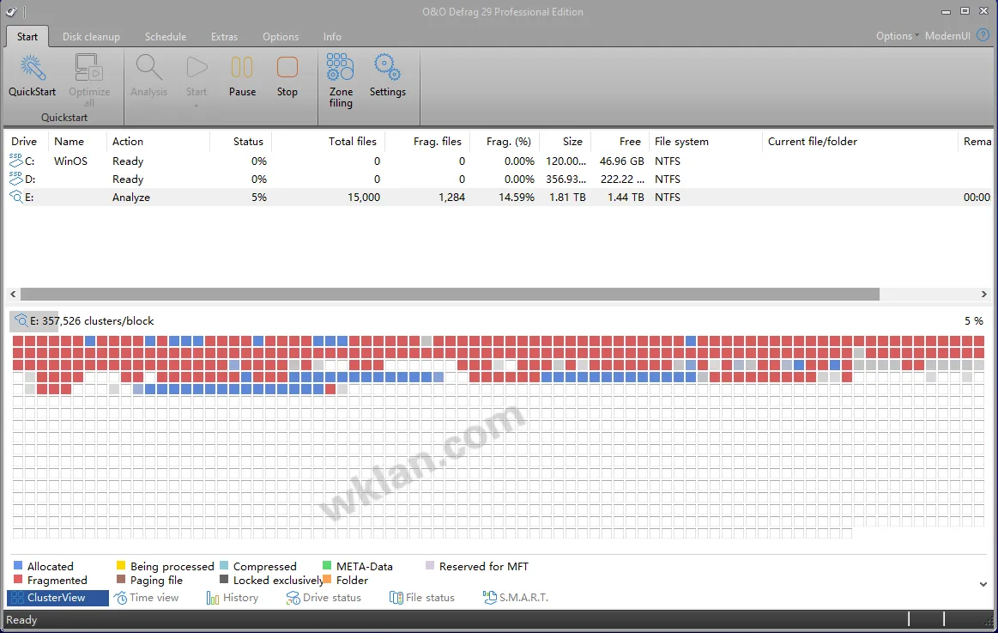
Task: Click the META-Data green swatch
Action: click(x=327, y=565)
